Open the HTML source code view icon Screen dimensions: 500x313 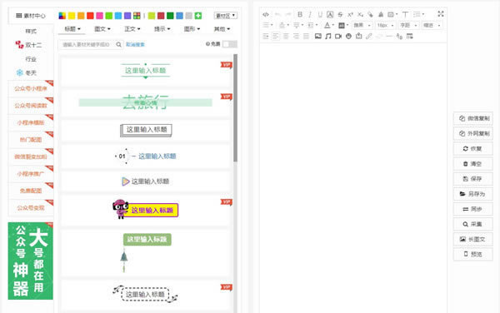click(266, 14)
